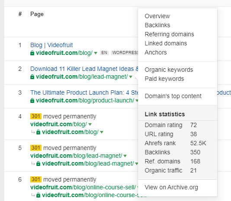The image size is (231, 201).
Task: Open The Ultimate Product Launch Plan link
Action: 84,93
